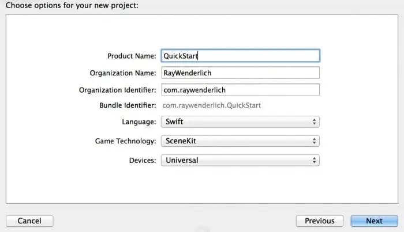Click the "Organization Name:" label
The width and height of the screenshot is (404, 232).
[x=123, y=73]
